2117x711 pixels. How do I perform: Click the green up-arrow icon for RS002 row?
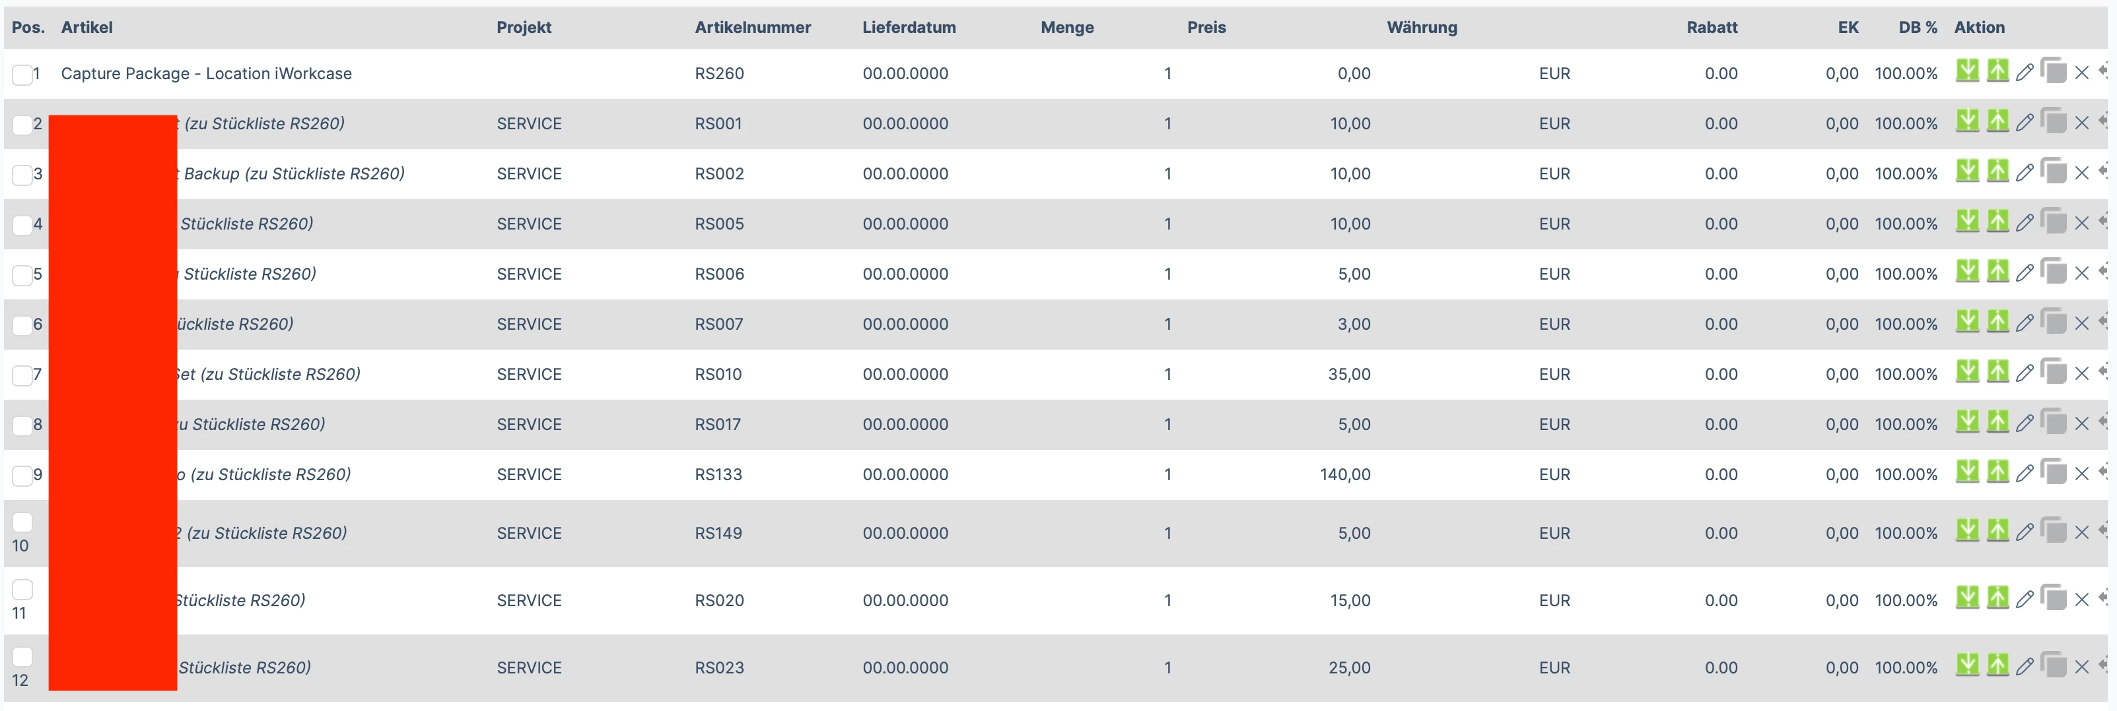pyautogui.click(x=1997, y=171)
